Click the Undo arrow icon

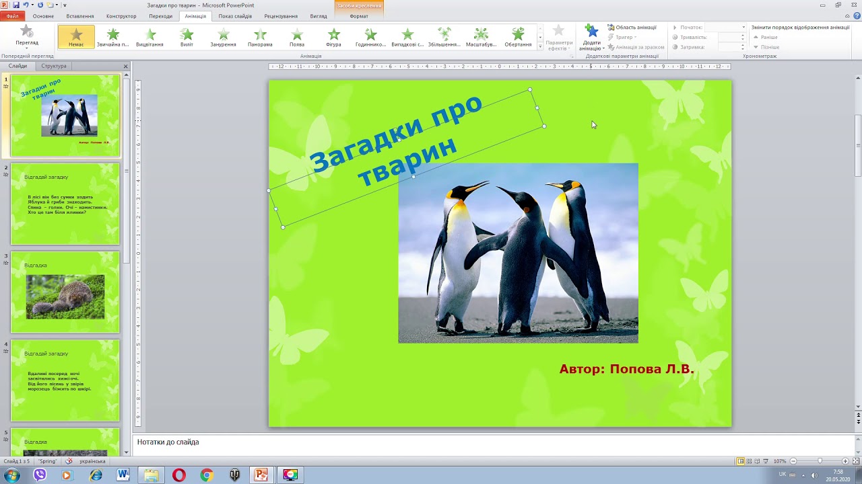pyautogui.click(x=26, y=5)
